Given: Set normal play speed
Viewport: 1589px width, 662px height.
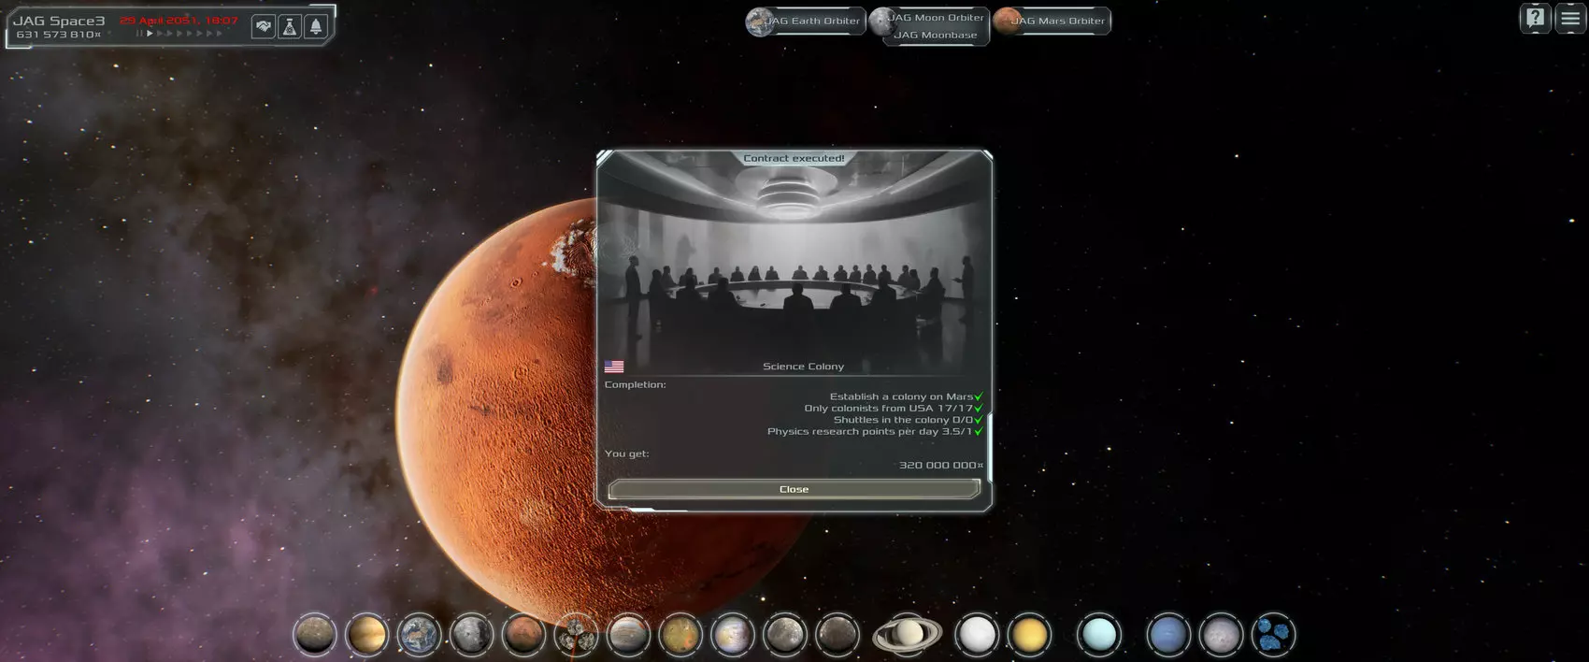Looking at the screenshot, I should point(150,34).
